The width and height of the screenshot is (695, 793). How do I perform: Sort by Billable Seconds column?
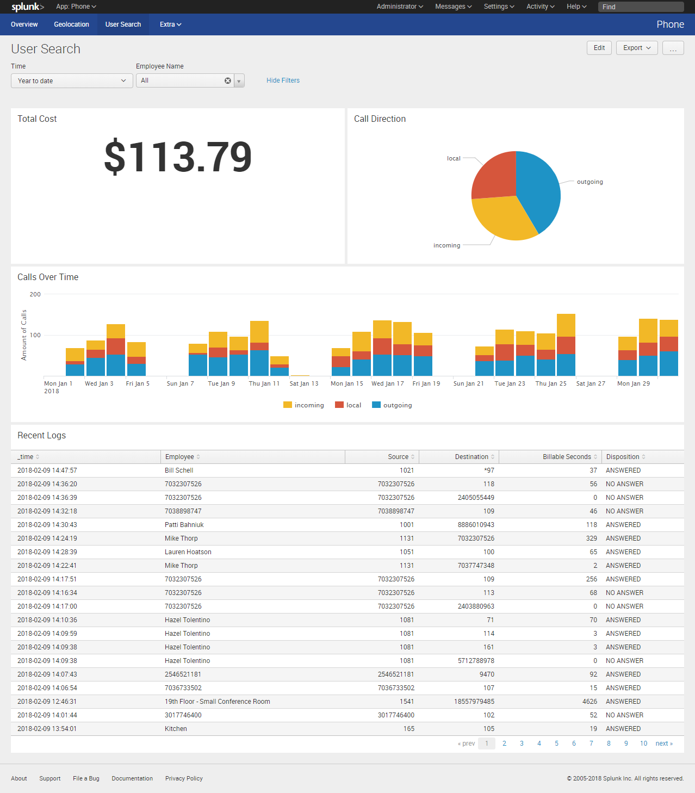click(x=569, y=457)
